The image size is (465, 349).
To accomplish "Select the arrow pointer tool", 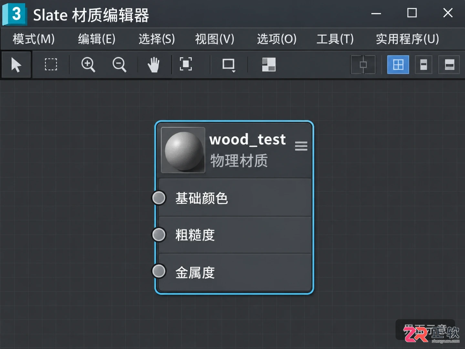I will 16,65.
